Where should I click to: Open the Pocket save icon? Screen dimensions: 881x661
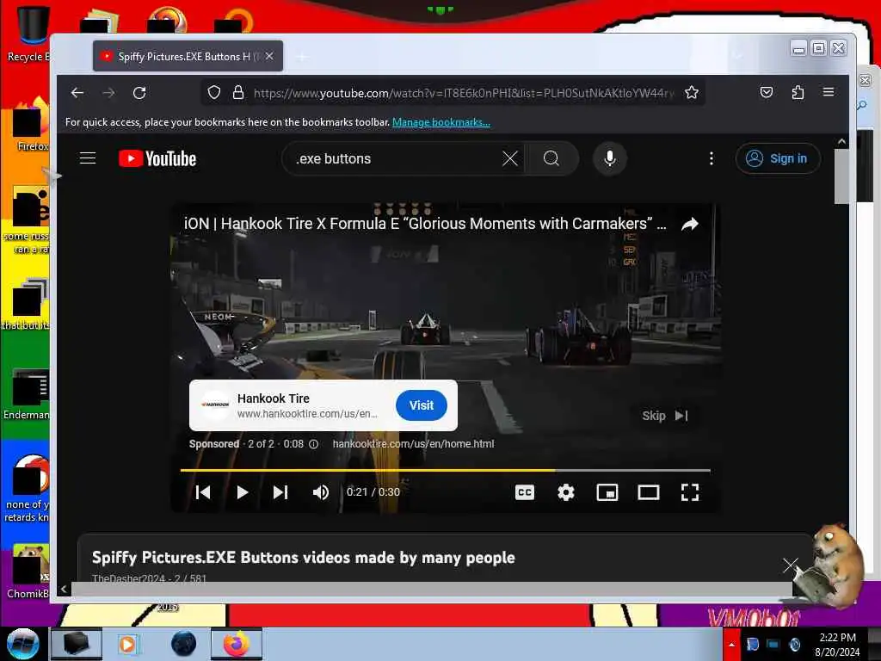click(x=767, y=92)
